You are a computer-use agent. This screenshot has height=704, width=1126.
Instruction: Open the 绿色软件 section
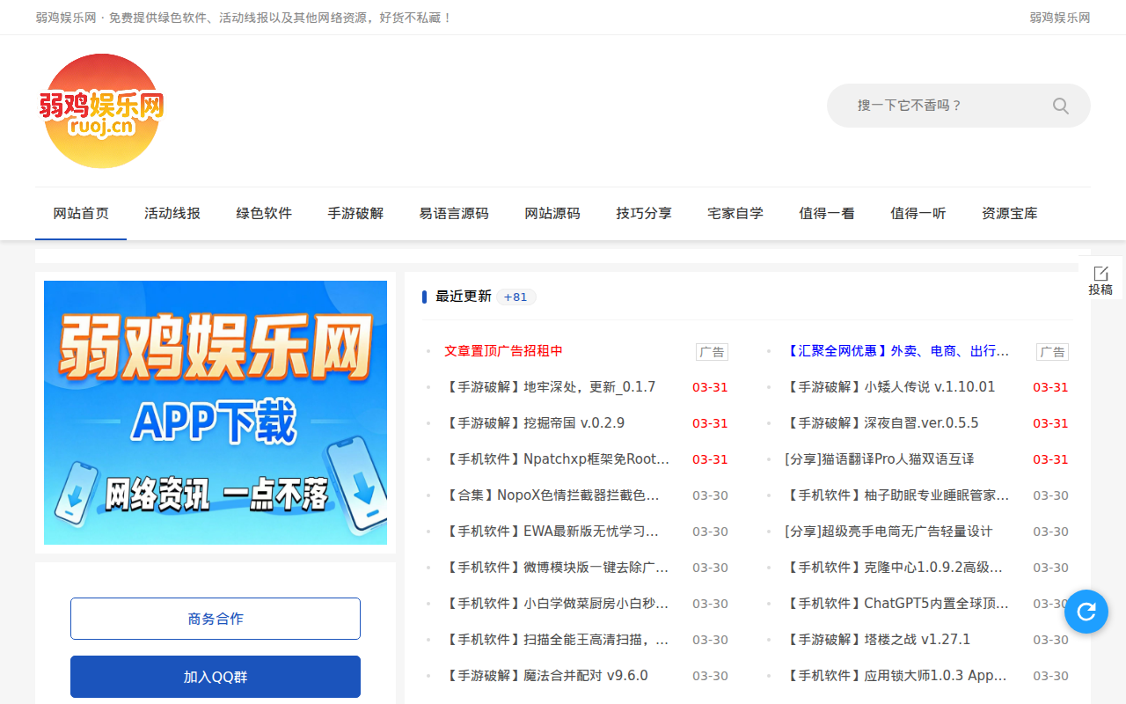tap(264, 213)
